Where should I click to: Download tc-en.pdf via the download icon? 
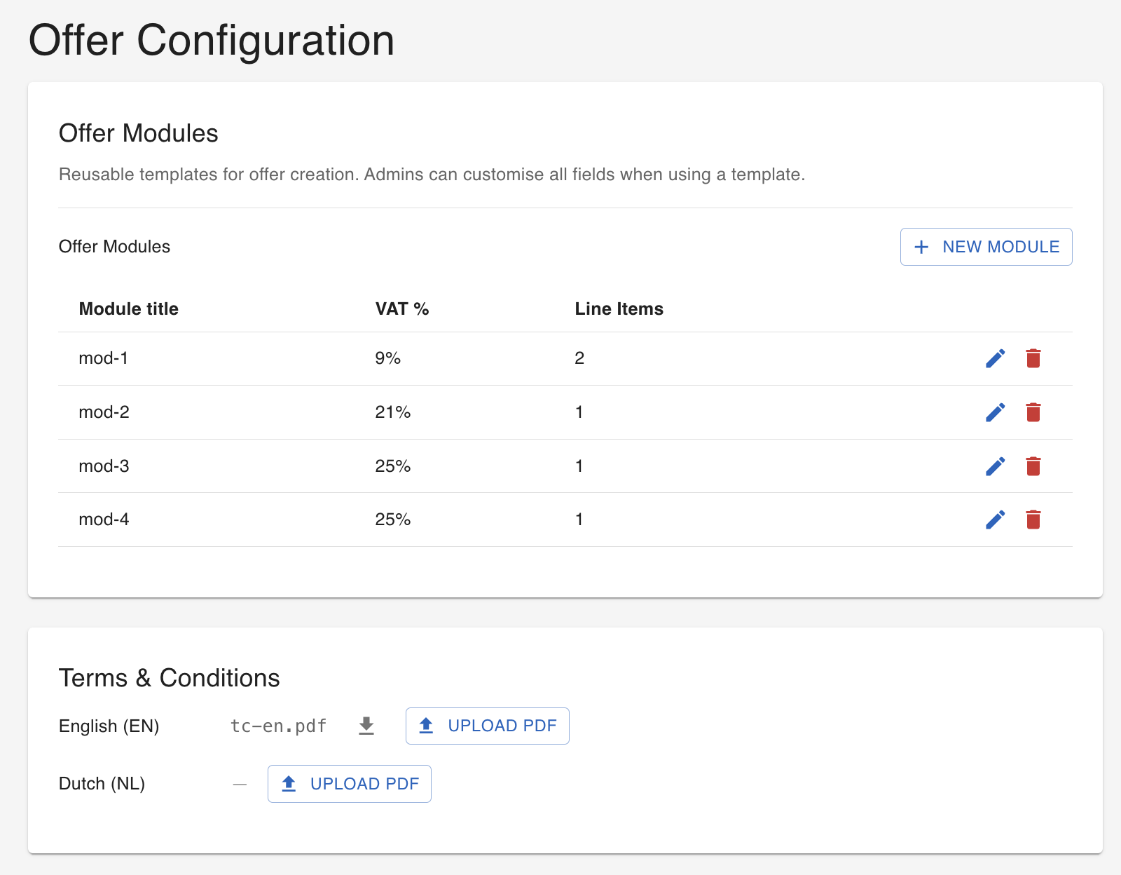pos(366,726)
